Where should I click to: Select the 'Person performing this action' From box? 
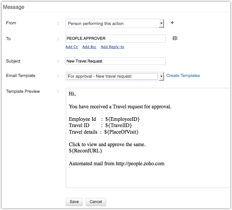(x=112, y=23)
